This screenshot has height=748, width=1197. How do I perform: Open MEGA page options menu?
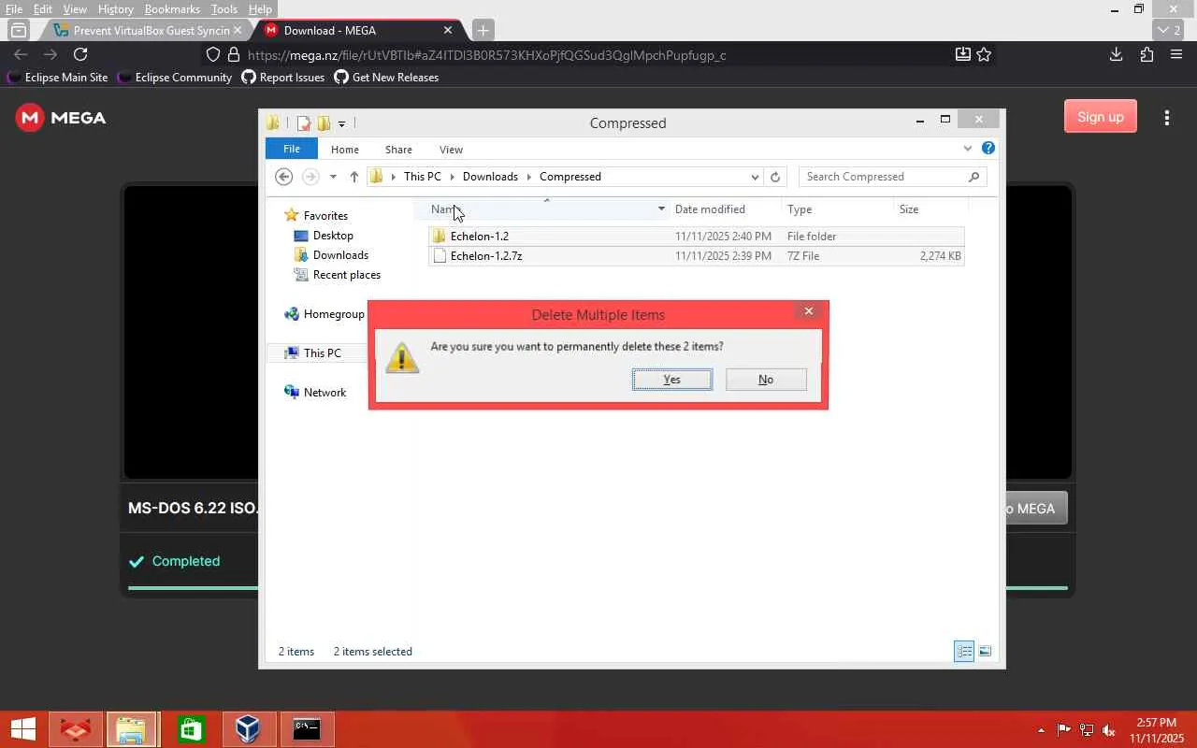coord(1166,118)
